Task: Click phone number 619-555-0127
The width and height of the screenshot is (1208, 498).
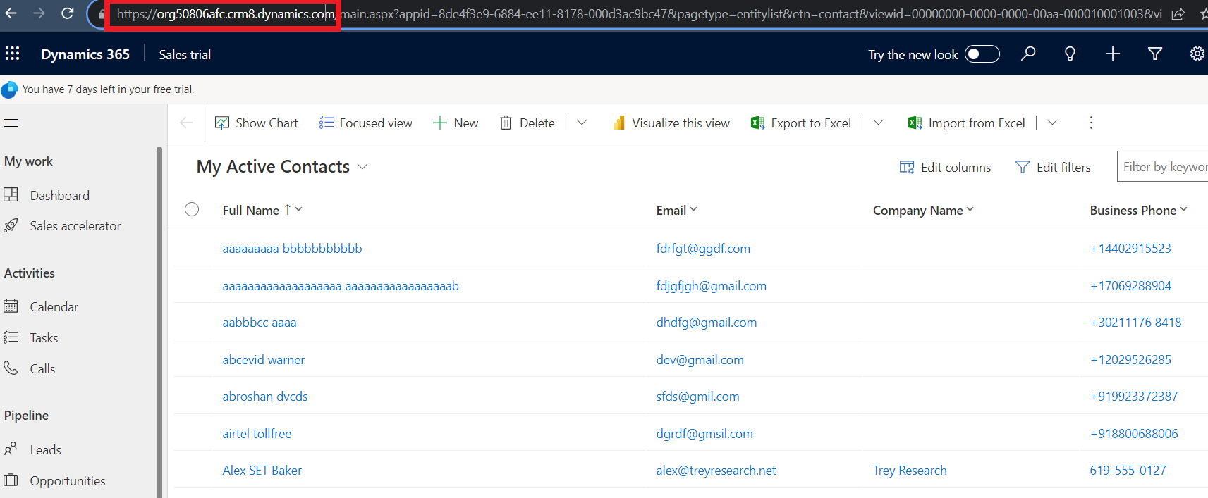Action: (1128, 470)
